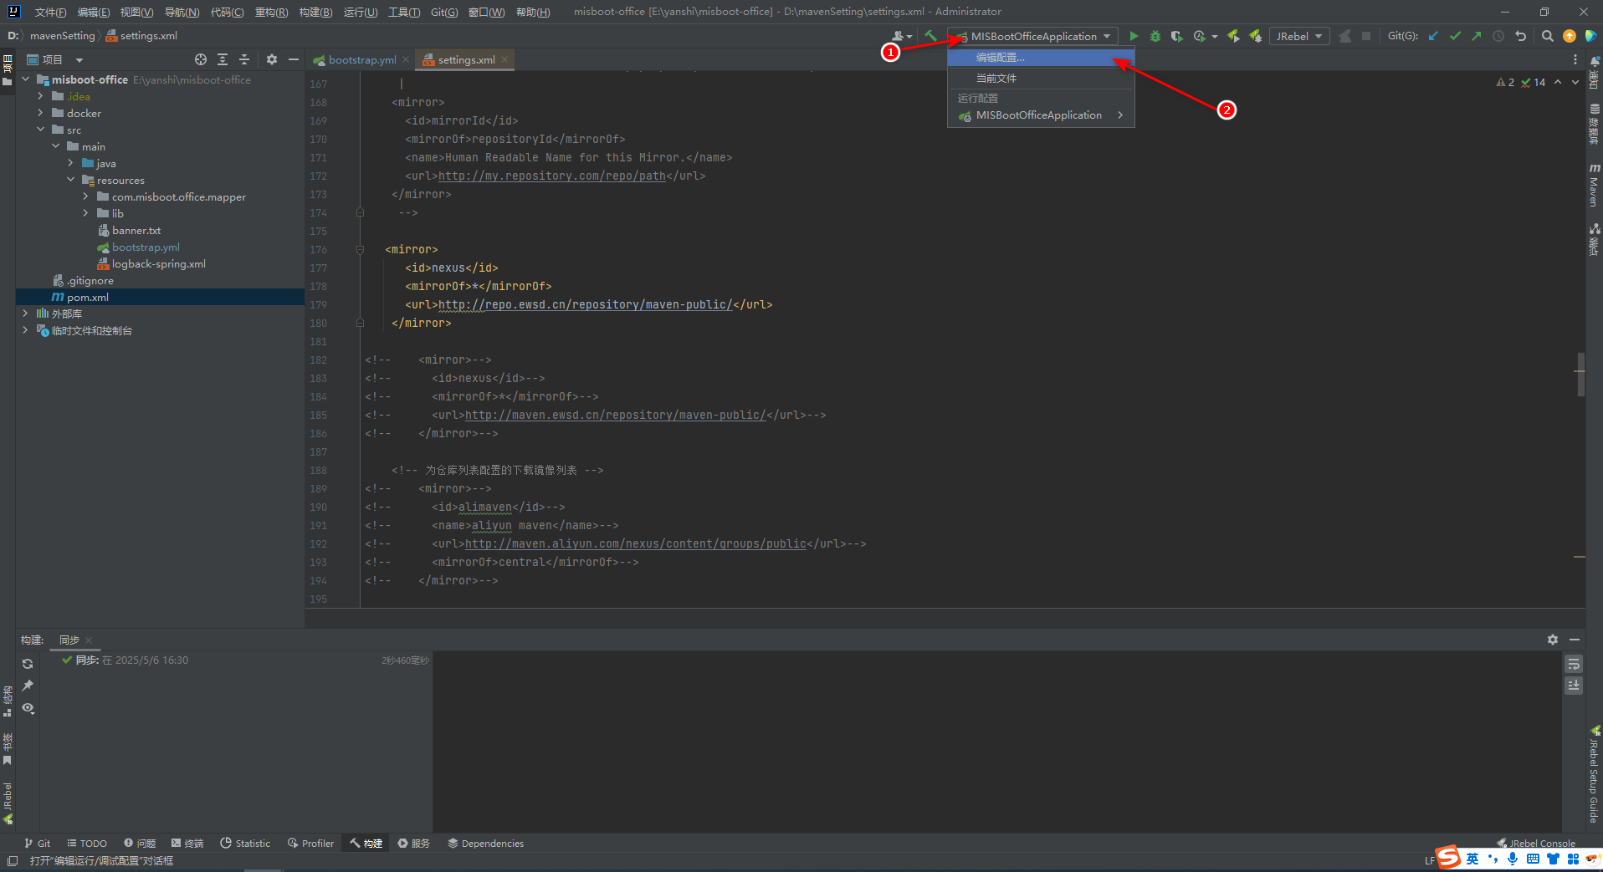
Task: Expand the java folder
Action: click(70, 163)
